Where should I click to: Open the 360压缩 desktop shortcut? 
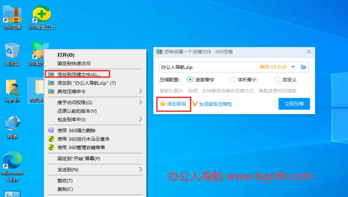[12, 17]
